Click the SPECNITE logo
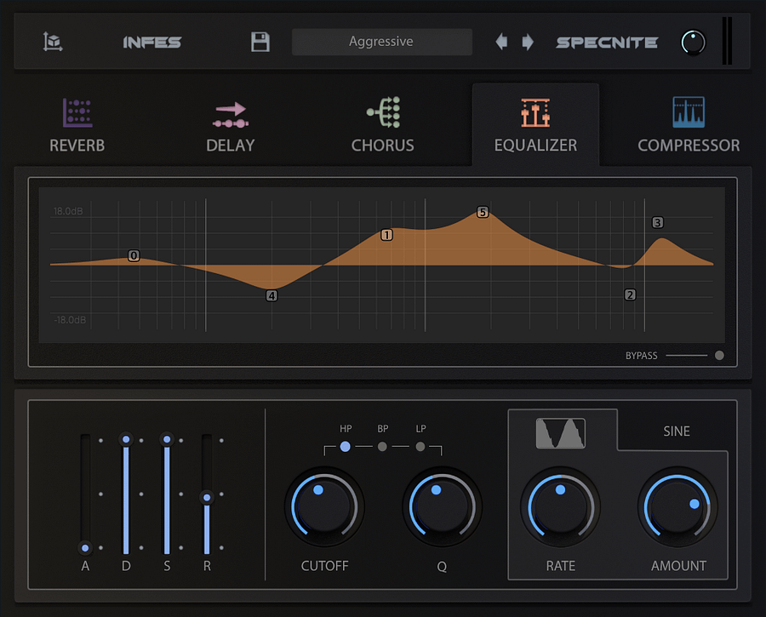Image resolution: width=766 pixels, height=617 pixels. point(607,43)
